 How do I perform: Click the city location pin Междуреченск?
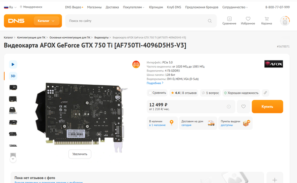[x=21, y=7]
